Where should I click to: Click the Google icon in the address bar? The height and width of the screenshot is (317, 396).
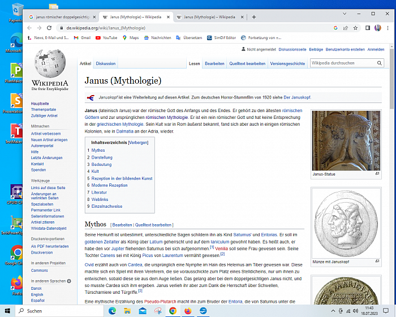click(335, 28)
